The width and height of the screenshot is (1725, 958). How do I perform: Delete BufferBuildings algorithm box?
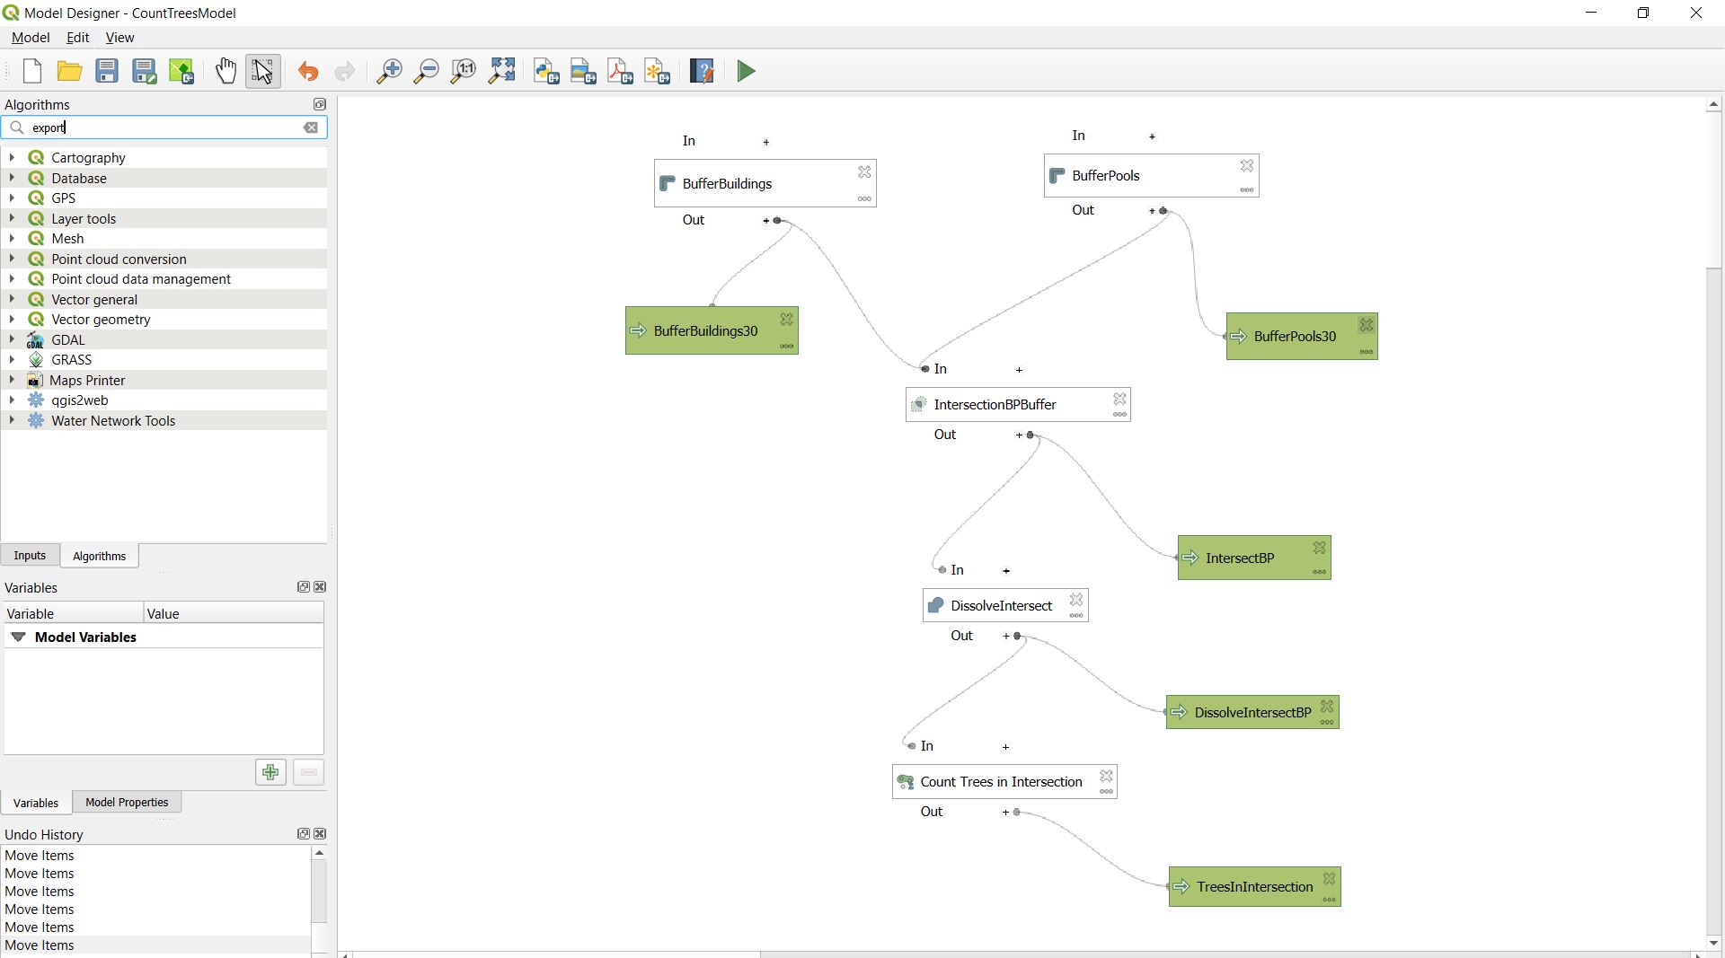click(x=864, y=171)
